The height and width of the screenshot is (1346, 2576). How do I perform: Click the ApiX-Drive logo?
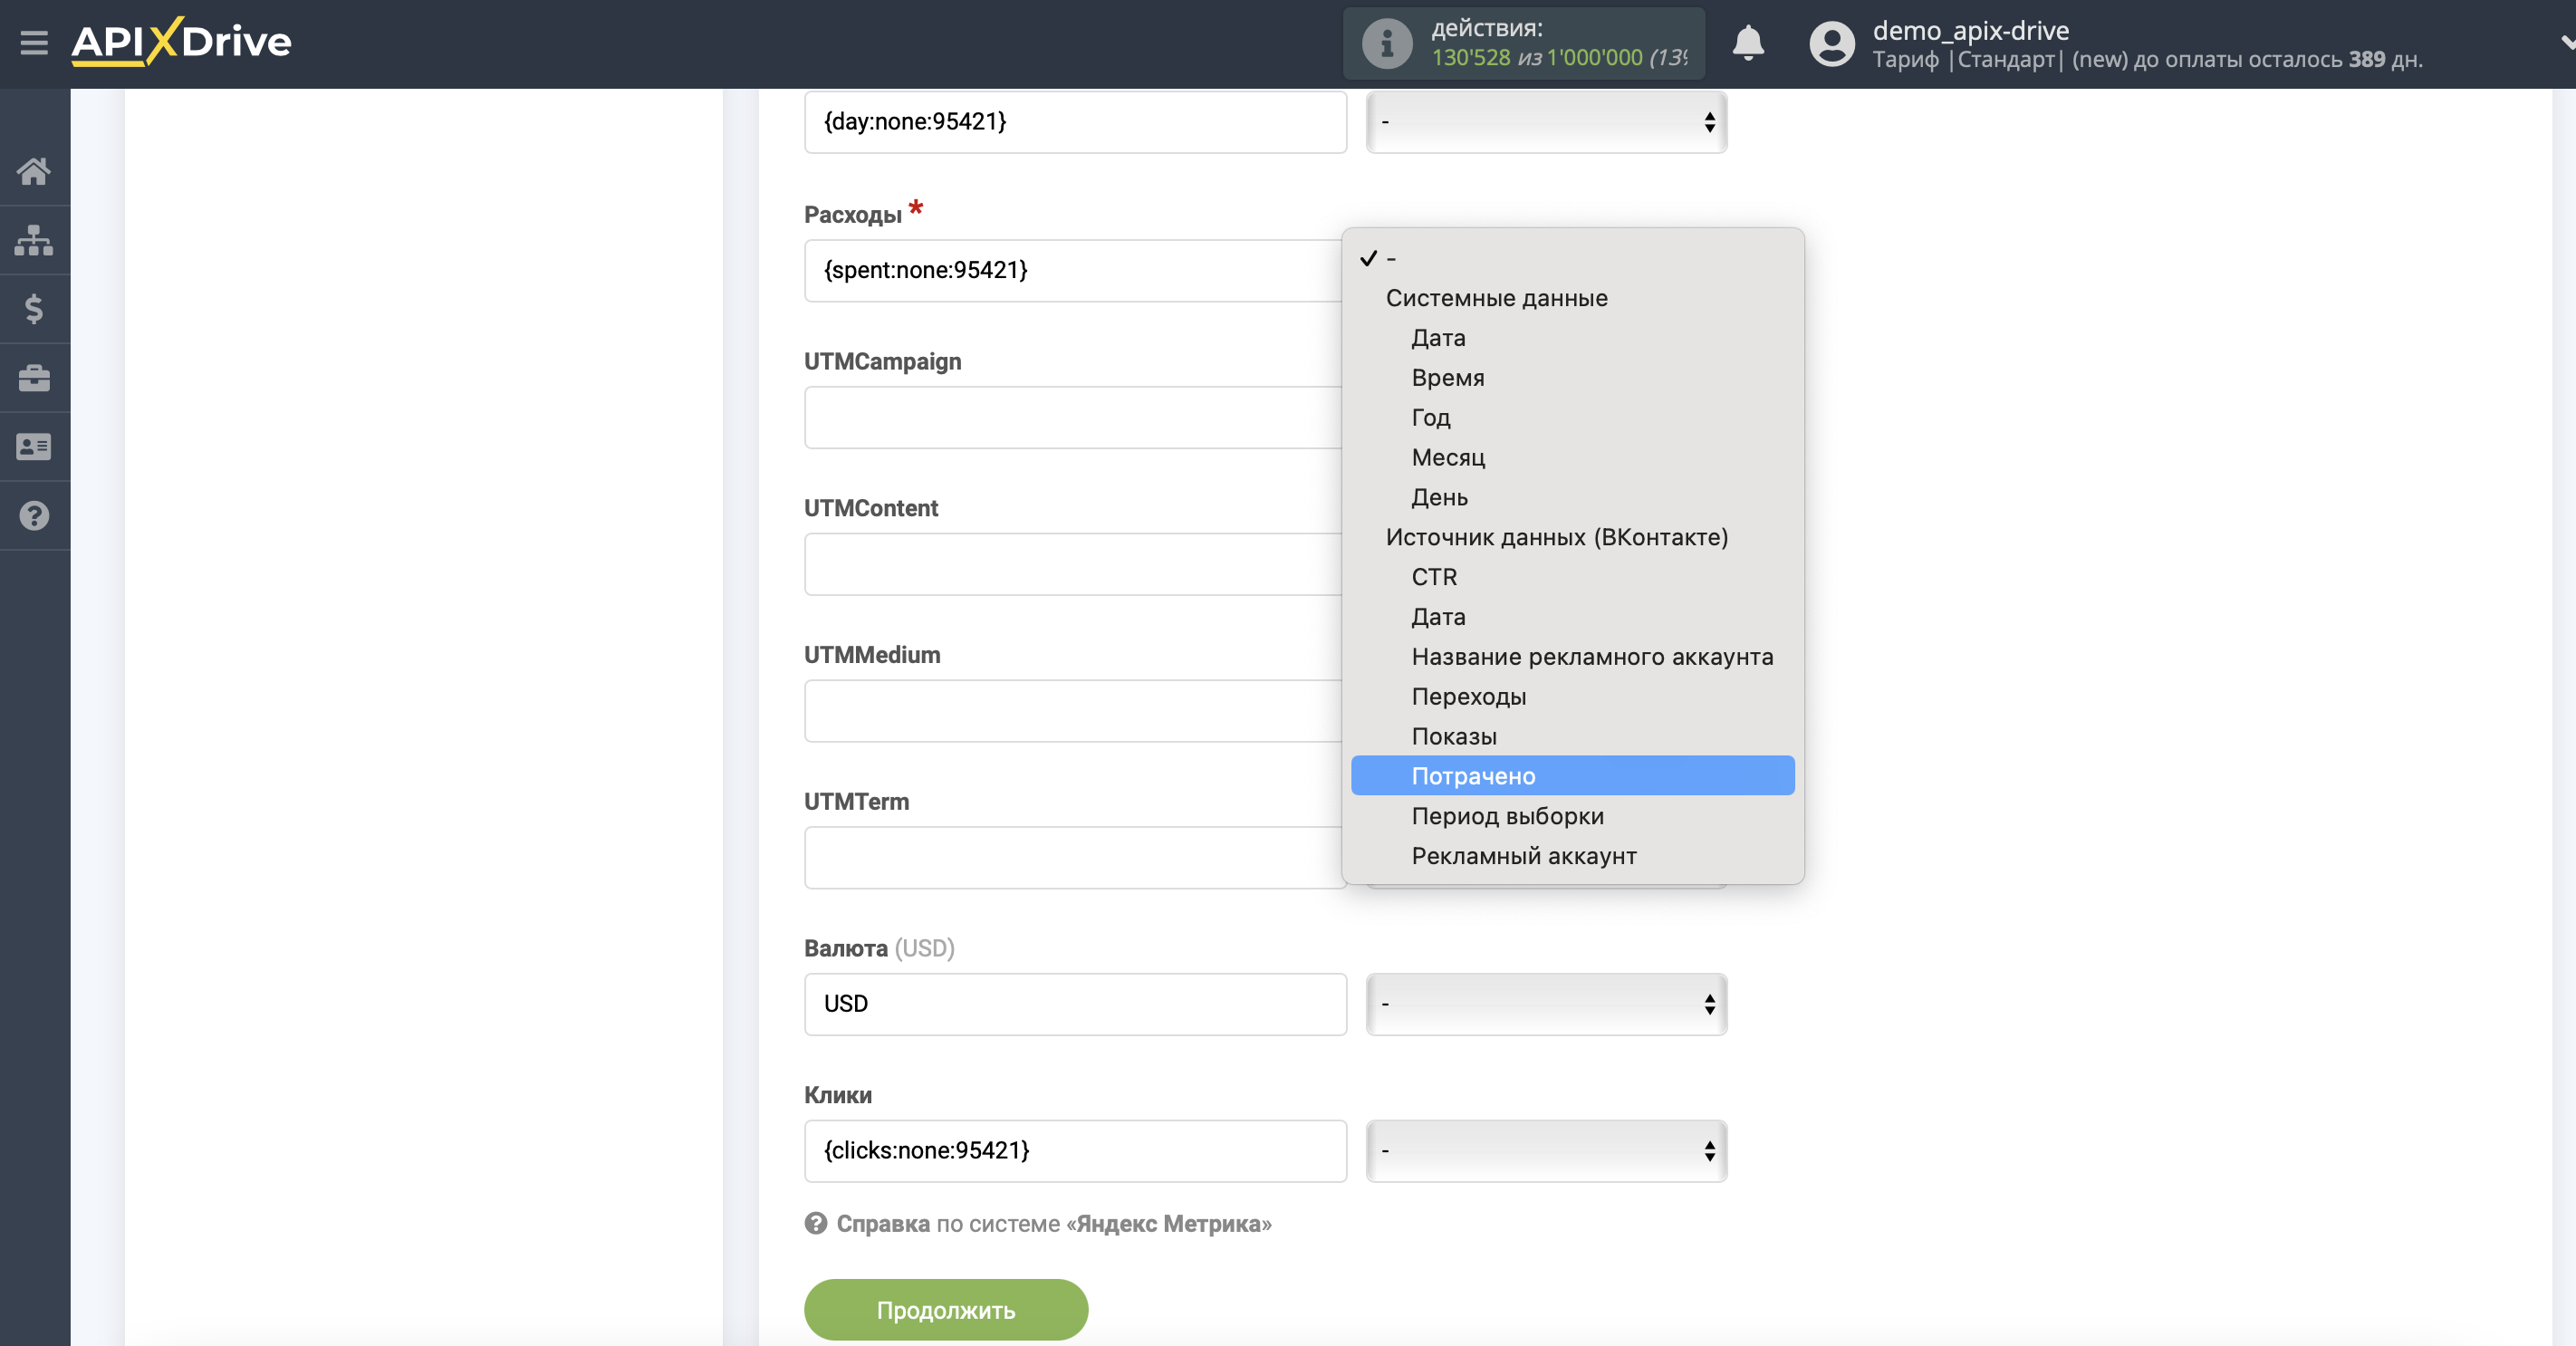pos(181,42)
